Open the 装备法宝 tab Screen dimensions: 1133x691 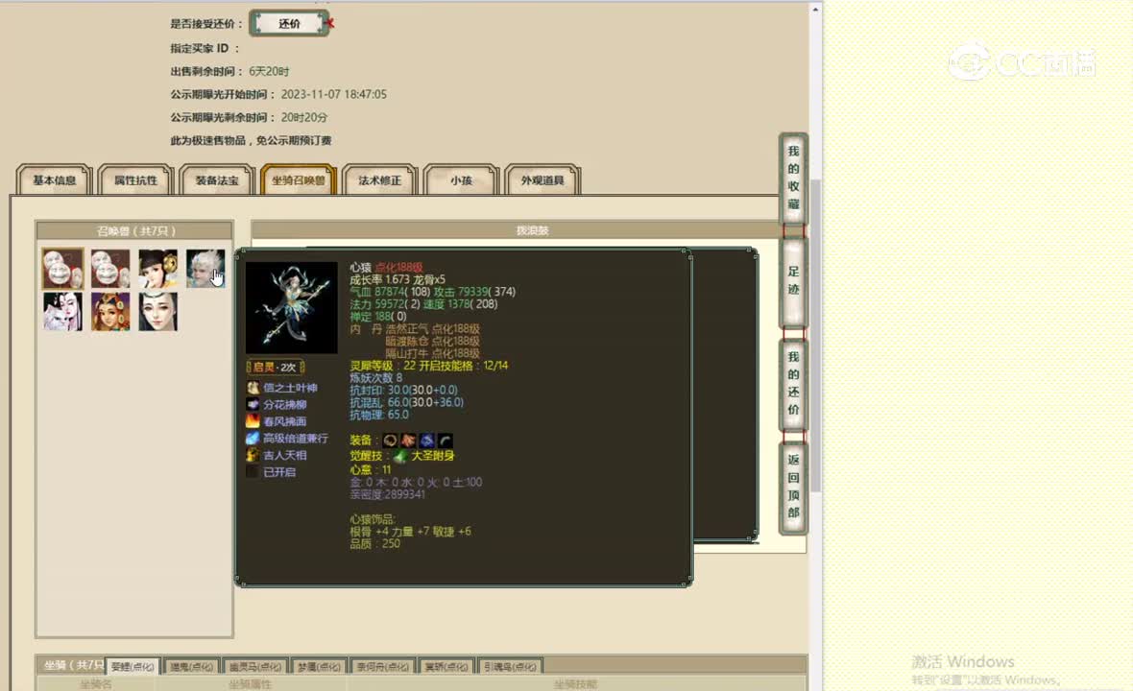pyautogui.click(x=217, y=179)
